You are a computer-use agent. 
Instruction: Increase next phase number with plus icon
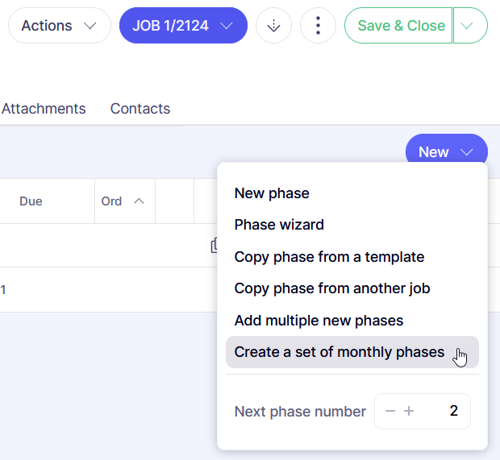(x=409, y=412)
